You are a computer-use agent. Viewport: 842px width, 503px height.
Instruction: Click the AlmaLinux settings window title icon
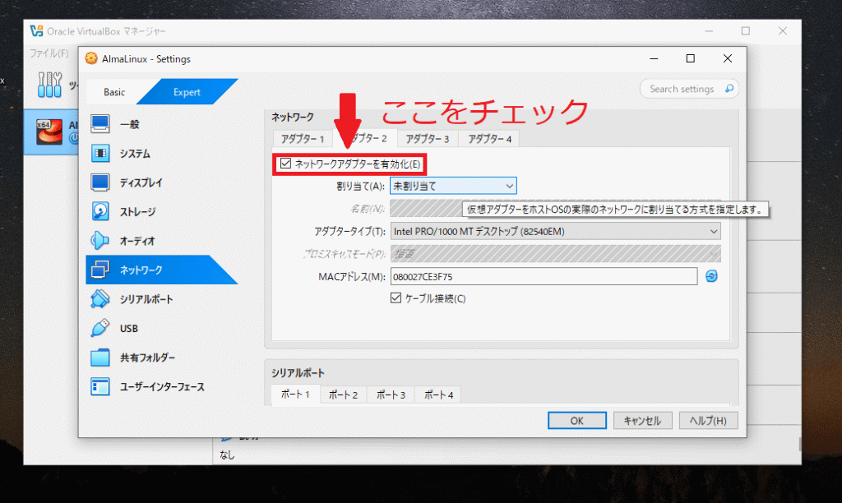point(91,58)
